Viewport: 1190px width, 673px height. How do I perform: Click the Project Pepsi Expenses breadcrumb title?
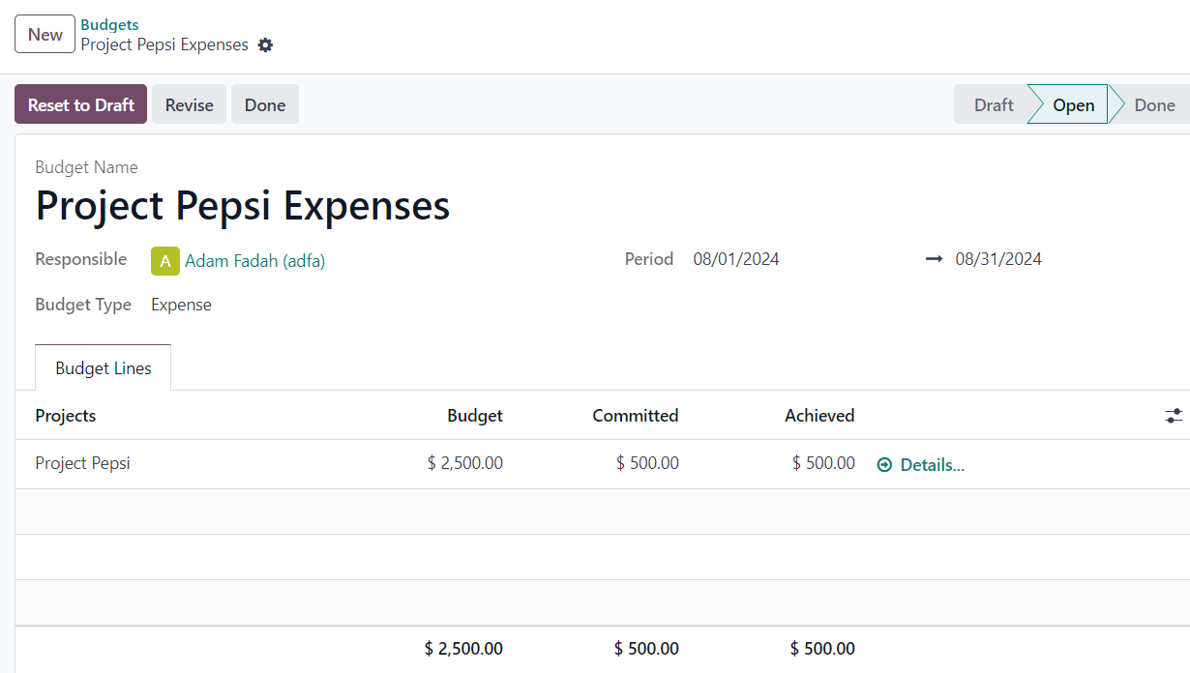tap(164, 45)
